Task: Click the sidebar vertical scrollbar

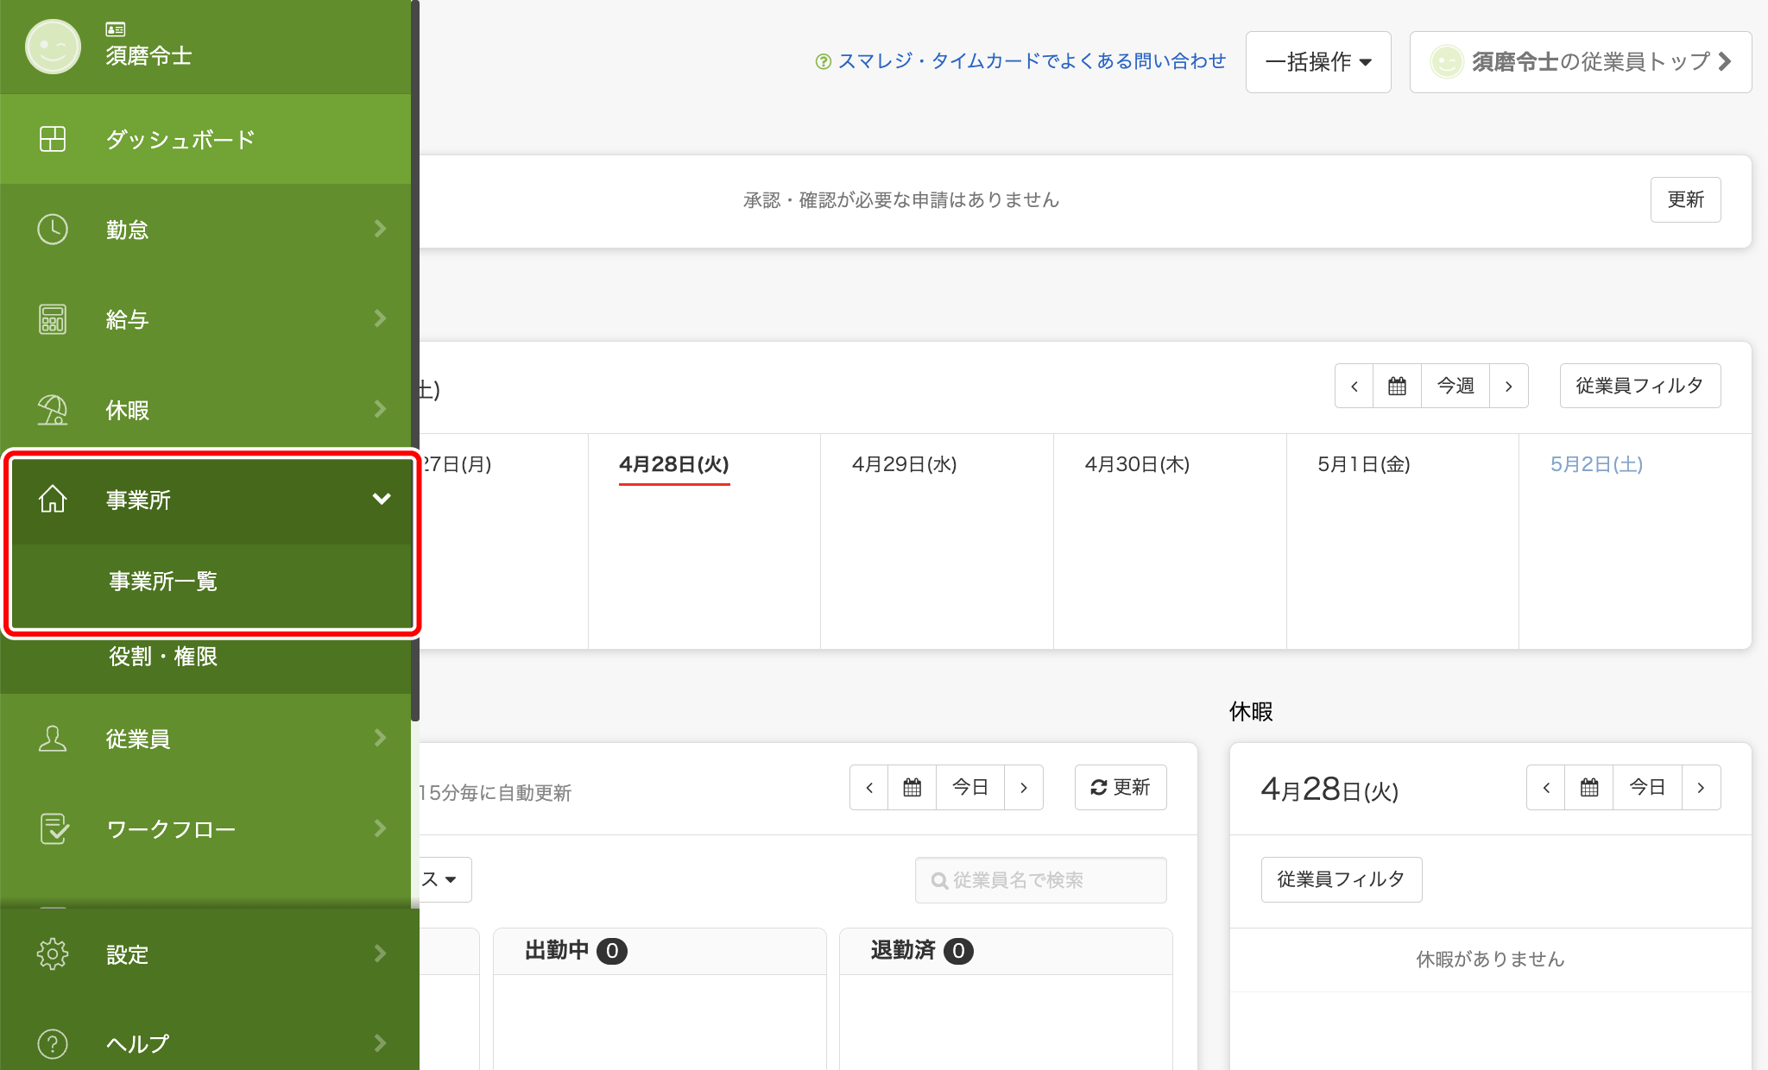Action: coord(415,361)
